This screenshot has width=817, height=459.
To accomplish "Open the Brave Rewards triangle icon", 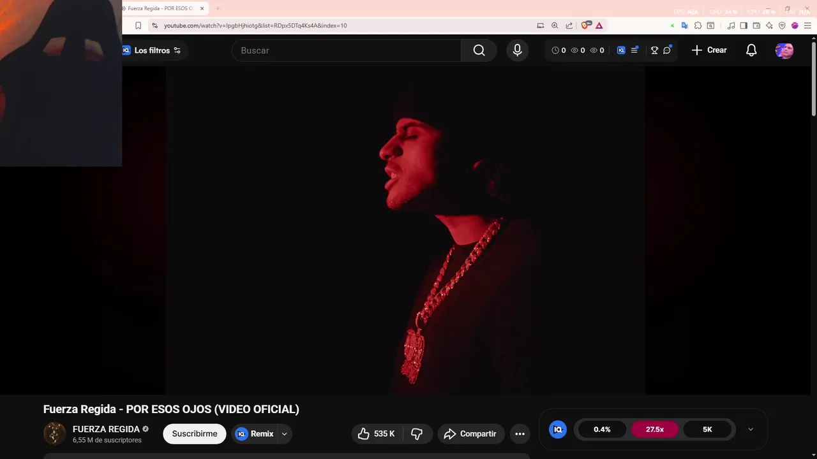I will pos(599,25).
